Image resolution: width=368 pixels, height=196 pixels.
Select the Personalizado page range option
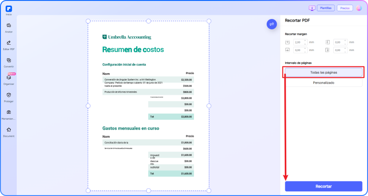pos(323,83)
